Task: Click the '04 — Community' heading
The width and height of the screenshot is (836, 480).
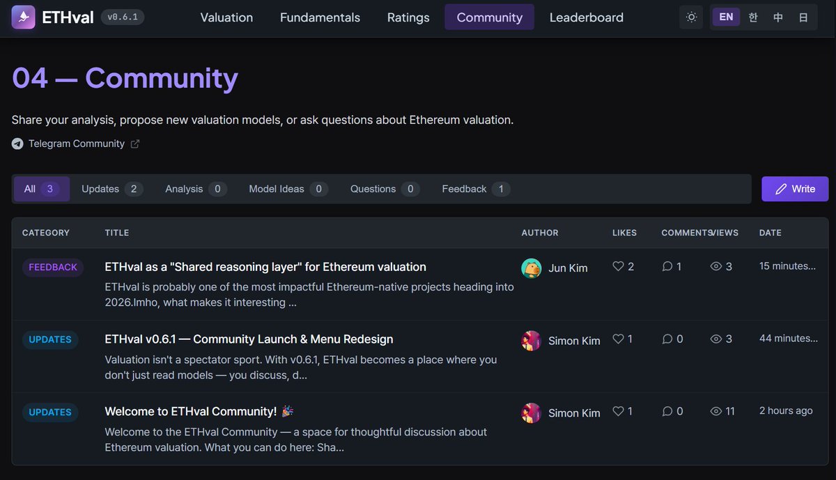Action: point(125,78)
